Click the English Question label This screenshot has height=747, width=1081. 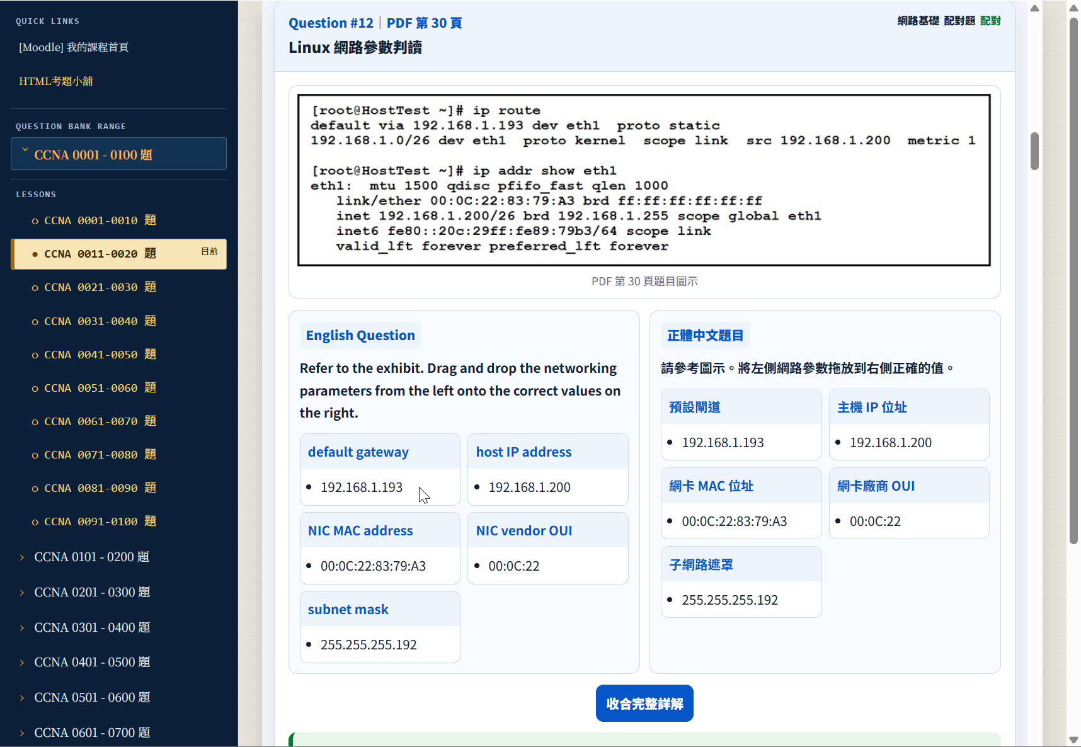[360, 336]
